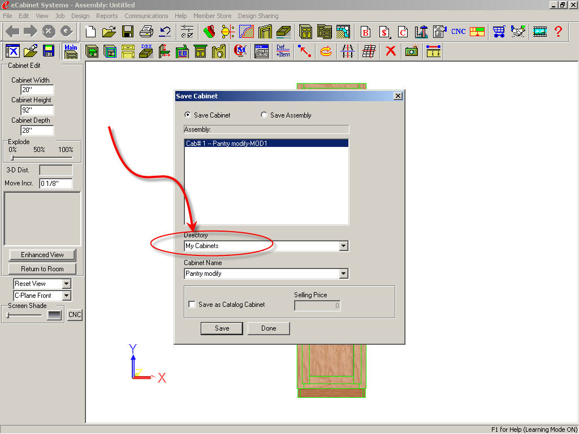Screen dimensions: 579x434
Task: Open the settings sliders icon
Action: point(187,32)
